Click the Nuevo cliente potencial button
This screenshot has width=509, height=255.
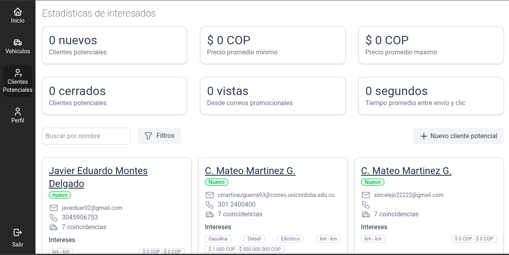[x=458, y=136]
